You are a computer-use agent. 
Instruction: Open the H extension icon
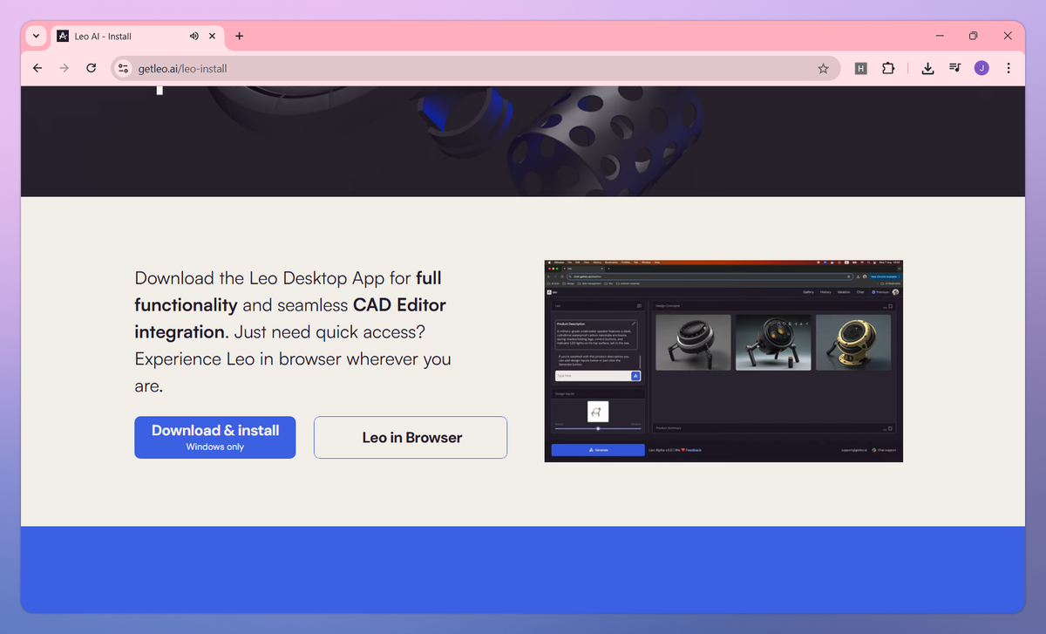click(x=860, y=68)
